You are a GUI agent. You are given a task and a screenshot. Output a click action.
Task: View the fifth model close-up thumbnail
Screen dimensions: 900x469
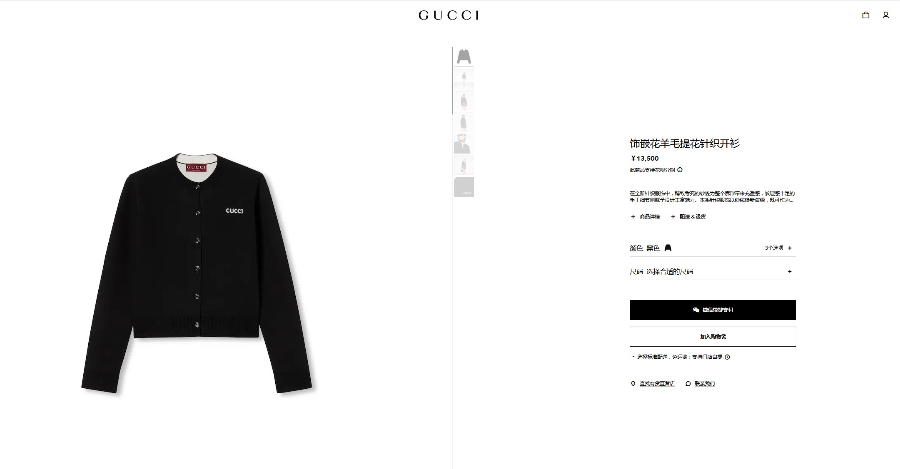(464, 144)
